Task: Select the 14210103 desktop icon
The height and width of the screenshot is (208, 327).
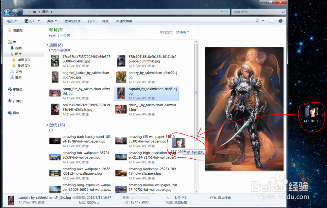Action: click(x=312, y=115)
